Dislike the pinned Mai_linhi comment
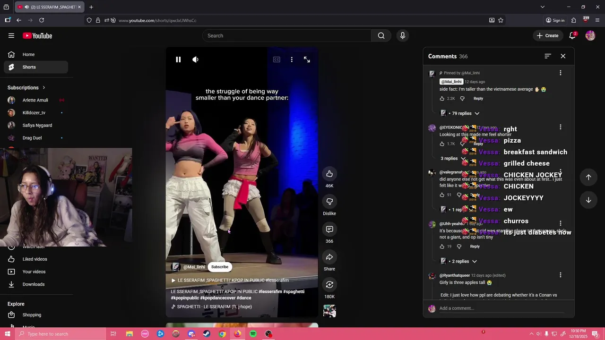 tap(462, 99)
